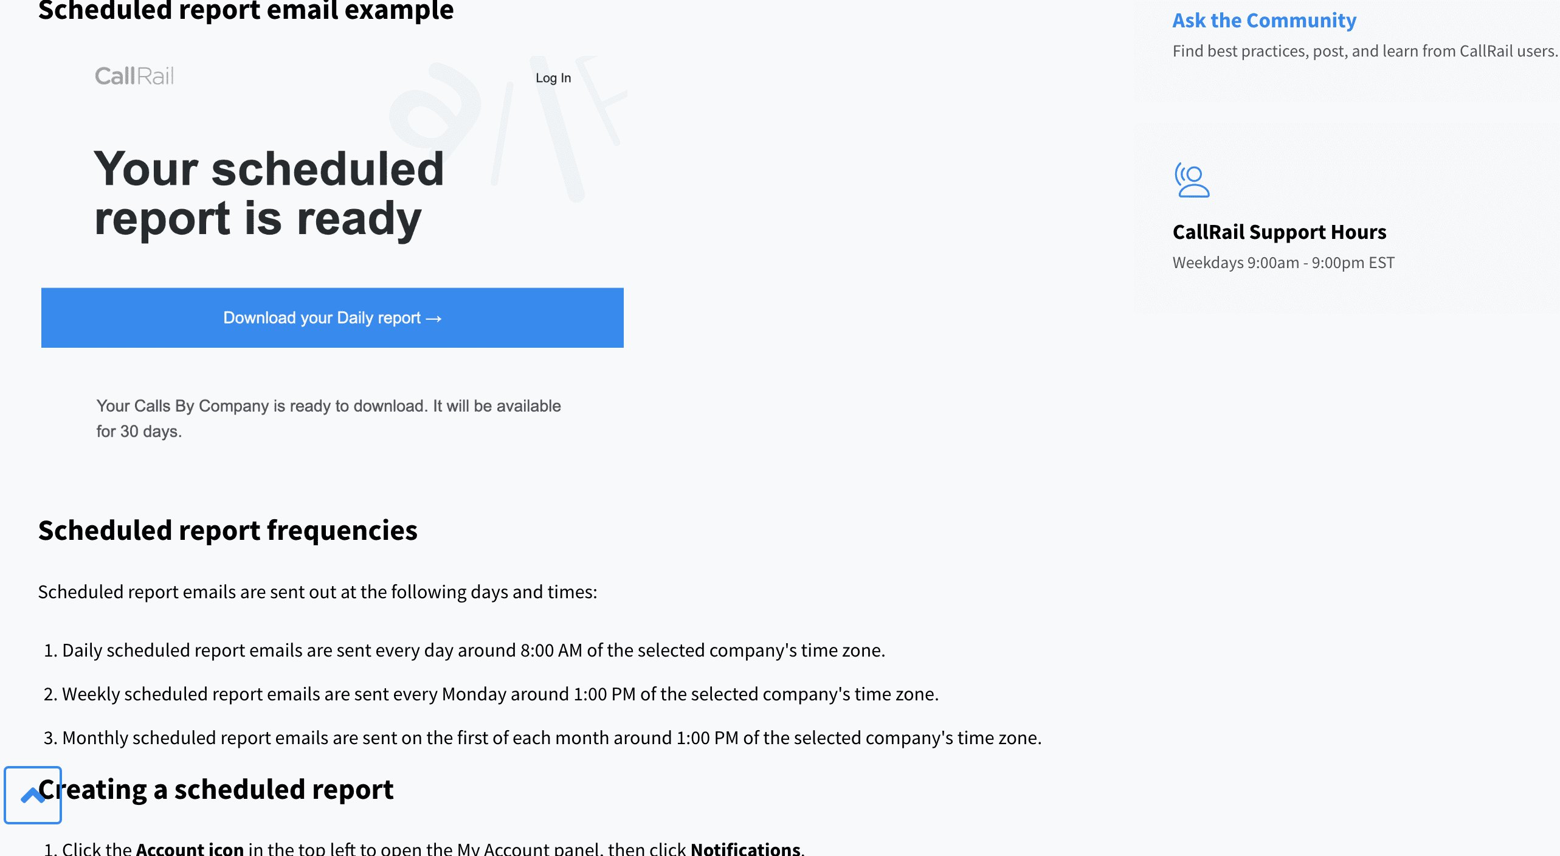Image resolution: width=1560 pixels, height=856 pixels.
Task: Click the weekday support hours text
Action: pos(1283,262)
